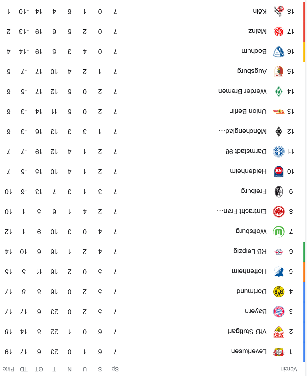Screen dimensions: 307x376
Task: Click the Eintracht Frankfurt eagle logo
Action: [279, 212]
